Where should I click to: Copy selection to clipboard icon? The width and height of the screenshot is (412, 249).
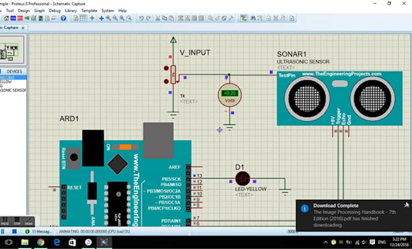(x=164, y=18)
